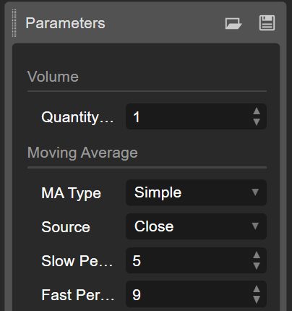The image size is (292, 311).
Task: Click into the Fast Period value field
Action: point(186,294)
